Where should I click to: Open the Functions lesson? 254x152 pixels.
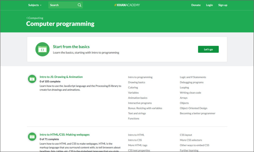(x=133, y=118)
